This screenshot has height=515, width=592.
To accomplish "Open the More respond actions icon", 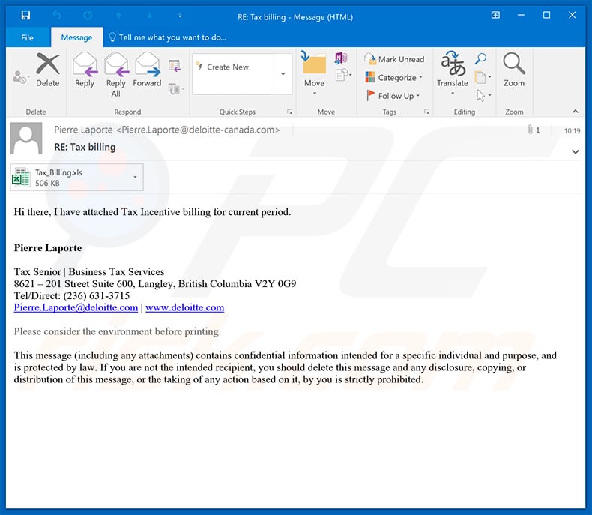I will click(175, 89).
